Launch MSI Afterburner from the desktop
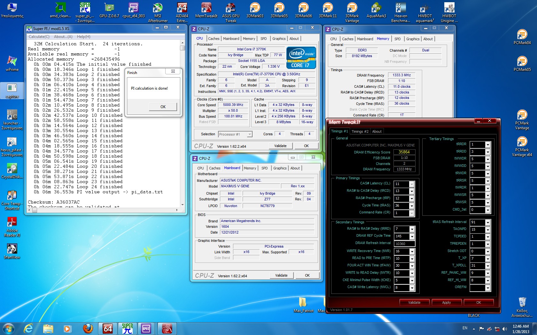 (x=158, y=13)
